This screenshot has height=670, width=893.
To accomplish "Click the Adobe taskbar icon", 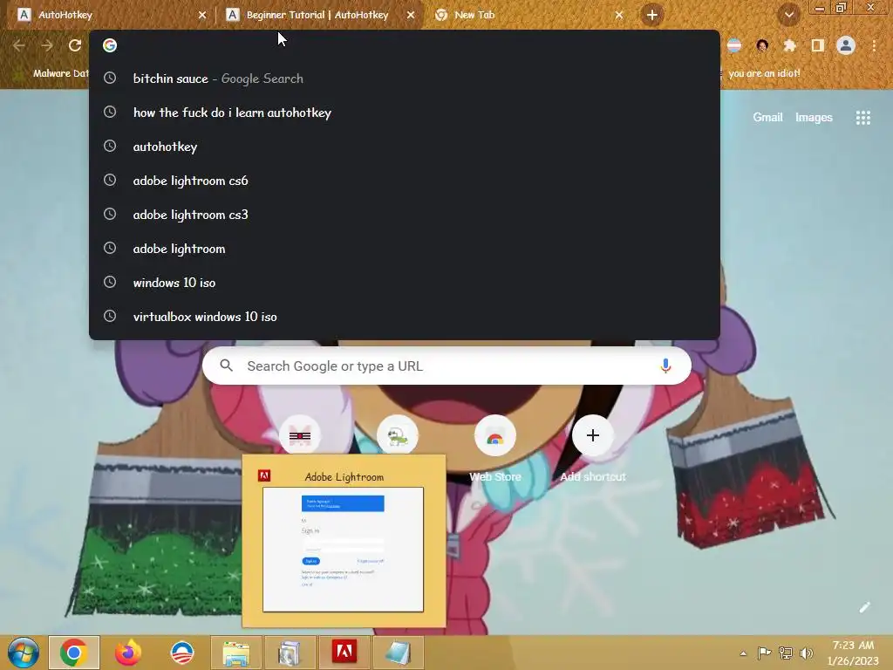I will [x=344, y=653].
